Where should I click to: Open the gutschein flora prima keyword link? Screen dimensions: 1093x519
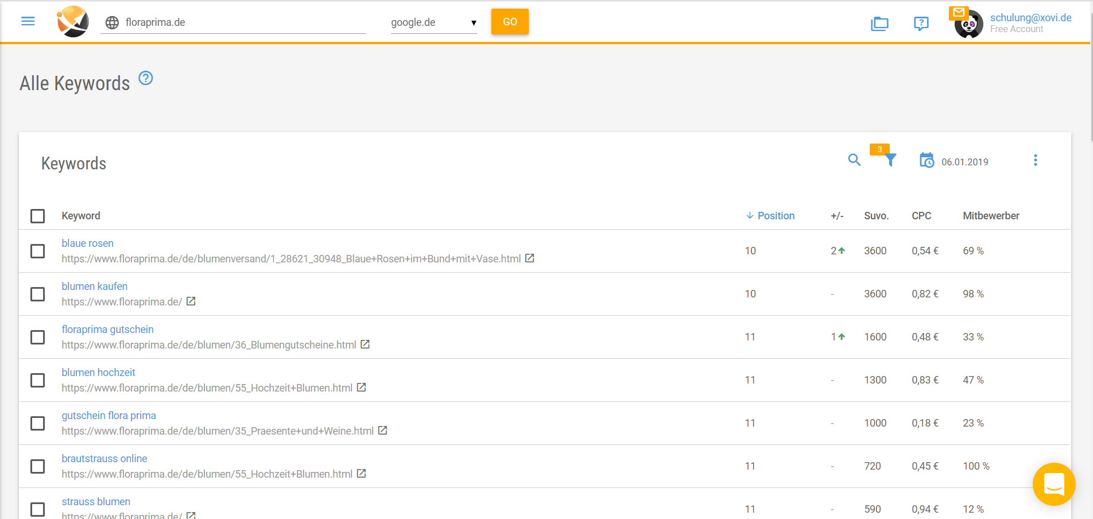point(108,416)
